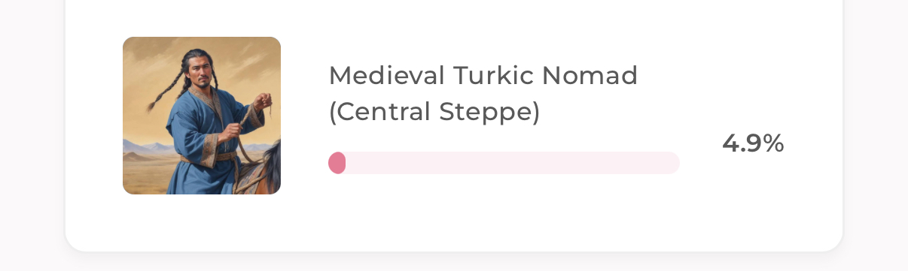
Task: Click the middle of the light pink bar track
Action: pos(504,163)
